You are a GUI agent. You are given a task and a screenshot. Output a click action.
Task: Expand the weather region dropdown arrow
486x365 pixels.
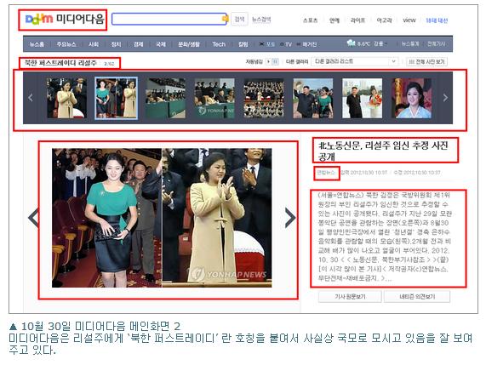386,44
